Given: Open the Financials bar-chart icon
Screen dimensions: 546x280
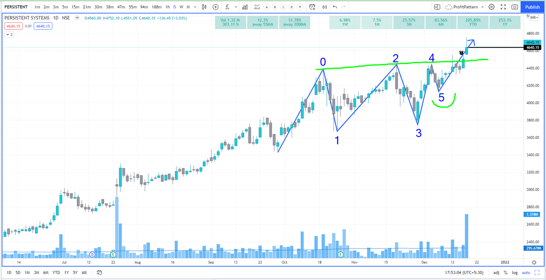Looking at the screenshot, I should pos(245,7).
